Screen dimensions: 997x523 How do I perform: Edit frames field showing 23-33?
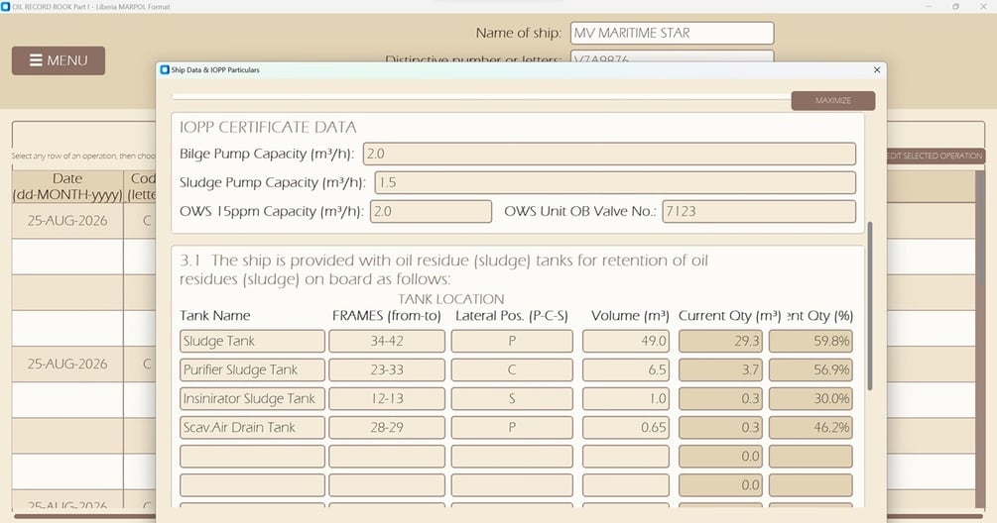[x=387, y=370]
